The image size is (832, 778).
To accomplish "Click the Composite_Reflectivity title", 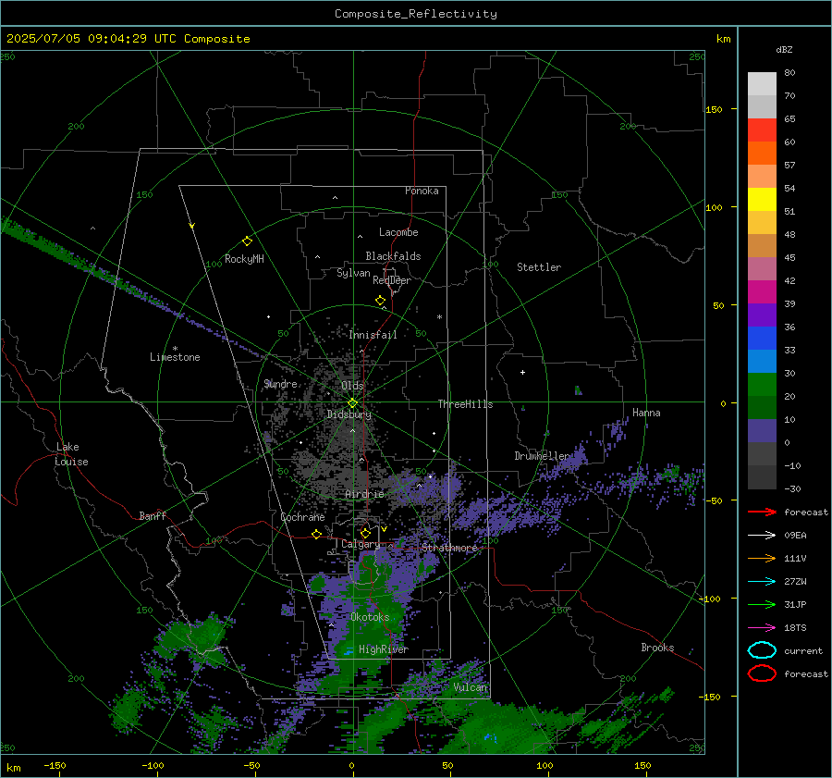I will [416, 14].
